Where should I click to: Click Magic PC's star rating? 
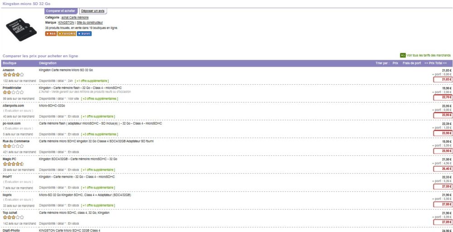13,164
